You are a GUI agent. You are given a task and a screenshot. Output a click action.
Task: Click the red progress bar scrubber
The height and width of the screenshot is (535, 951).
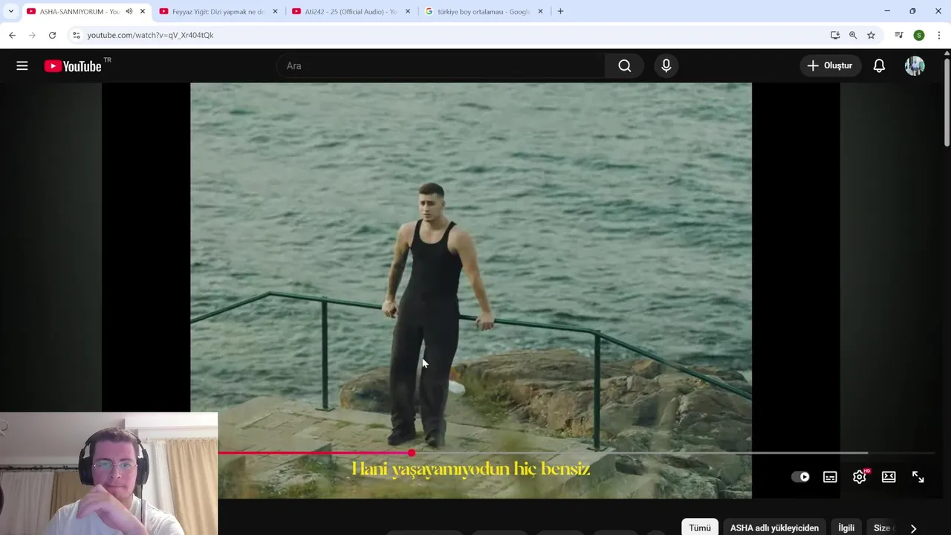(412, 453)
